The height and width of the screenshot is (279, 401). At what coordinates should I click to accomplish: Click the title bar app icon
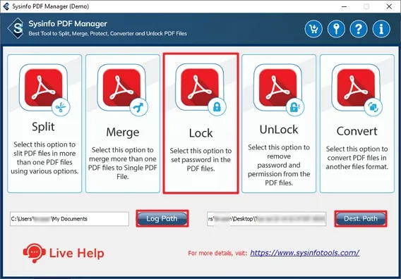6,6
